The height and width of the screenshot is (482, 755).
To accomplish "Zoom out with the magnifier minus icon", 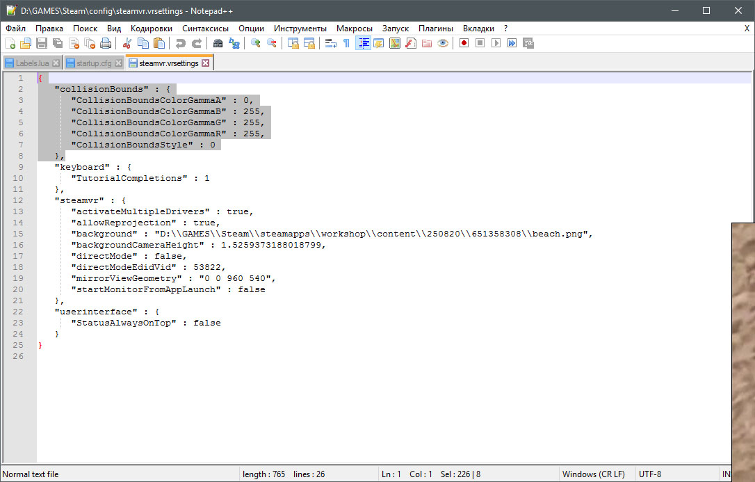I will tap(272, 43).
